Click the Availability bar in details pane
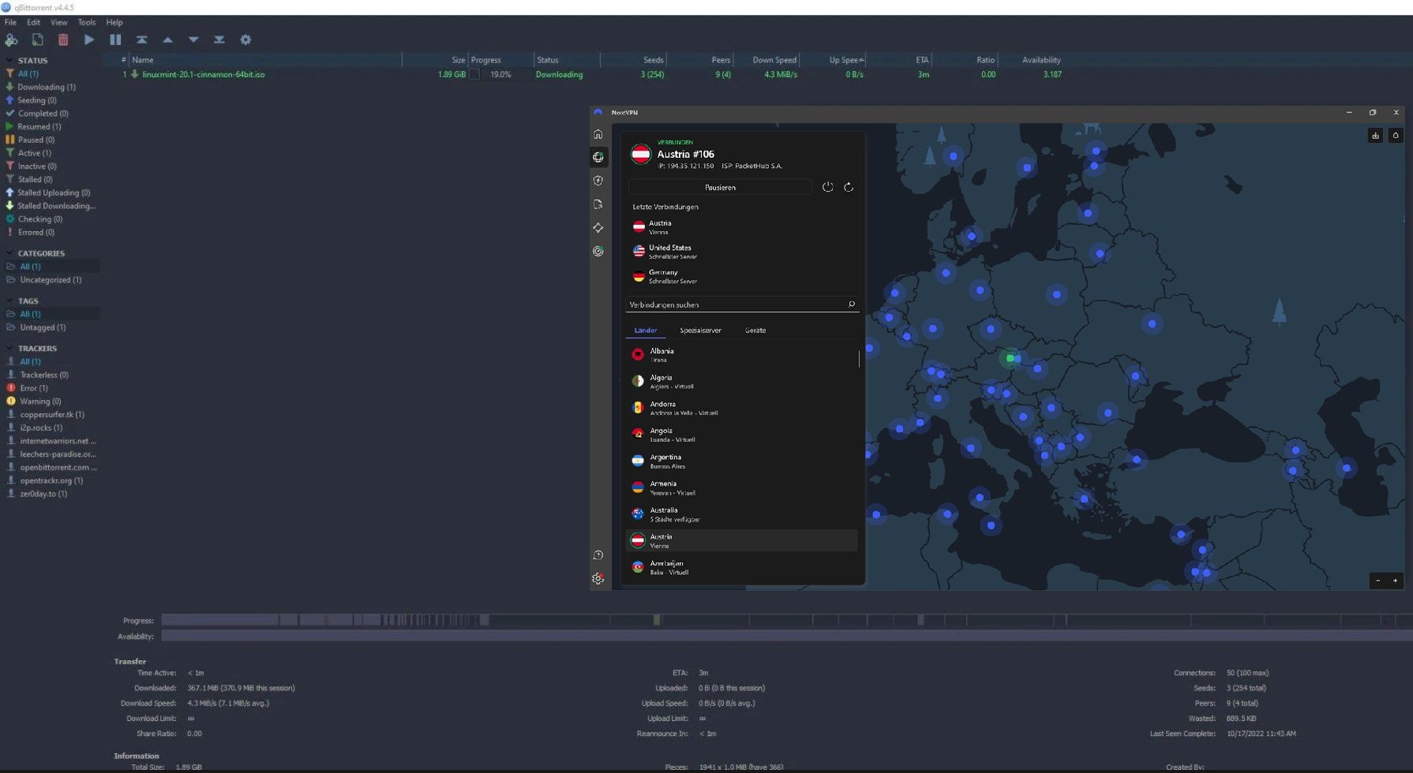This screenshot has width=1413, height=773. point(787,637)
